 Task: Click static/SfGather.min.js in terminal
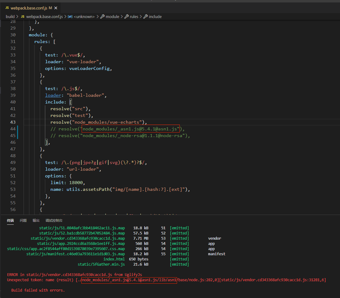101,264
